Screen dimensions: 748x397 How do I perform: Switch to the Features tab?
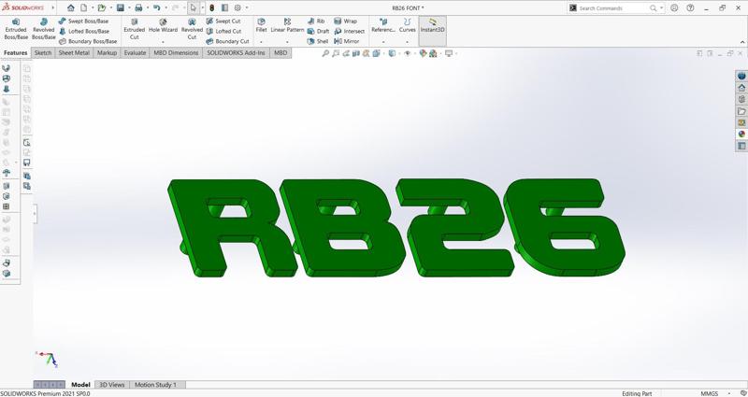[16, 53]
